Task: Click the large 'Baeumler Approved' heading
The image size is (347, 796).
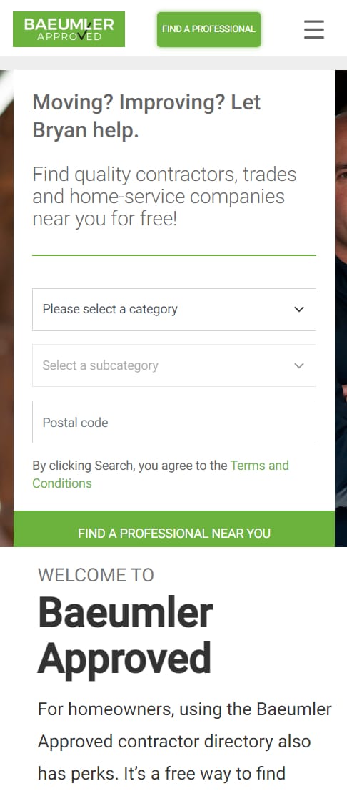Action: click(125, 636)
